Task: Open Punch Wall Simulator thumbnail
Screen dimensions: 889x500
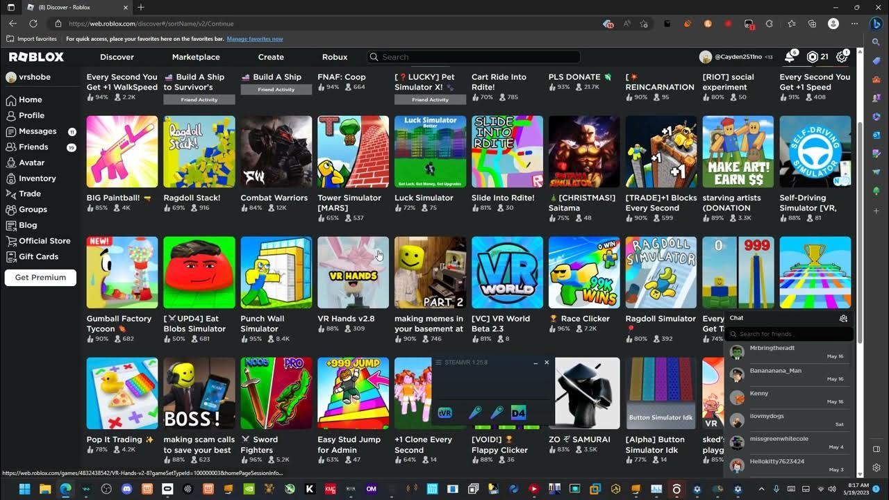Action: click(x=276, y=272)
